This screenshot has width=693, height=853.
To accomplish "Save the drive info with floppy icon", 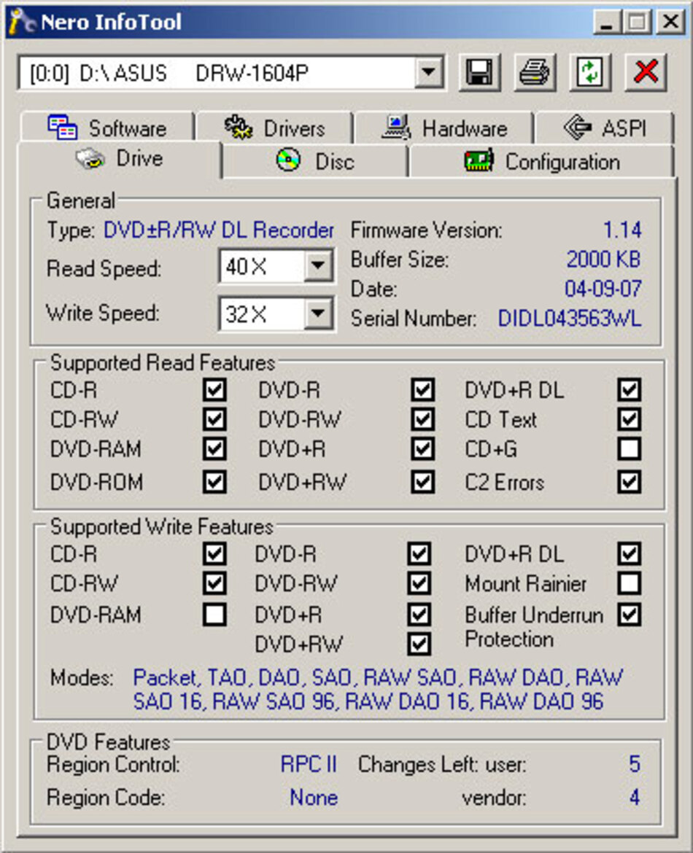I will [479, 71].
